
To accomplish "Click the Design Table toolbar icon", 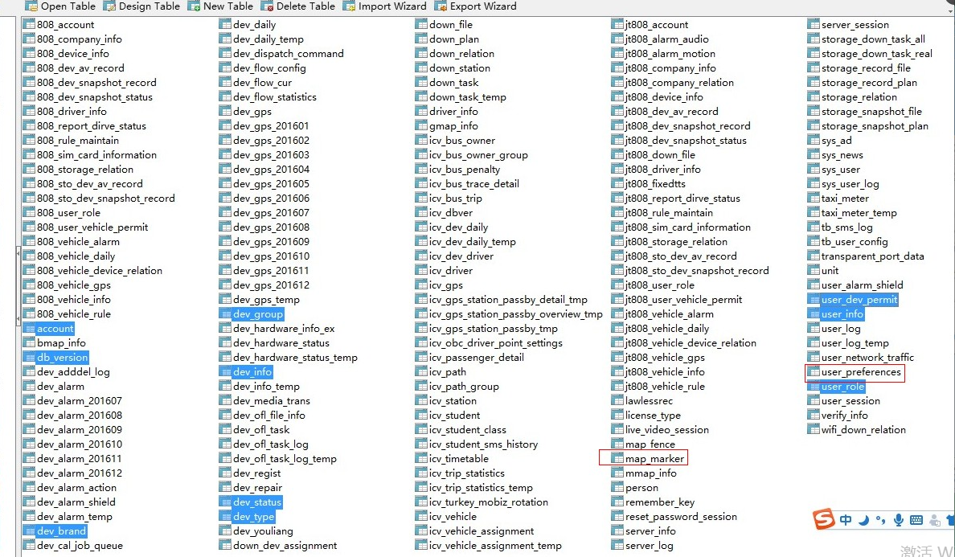I will pos(109,6).
